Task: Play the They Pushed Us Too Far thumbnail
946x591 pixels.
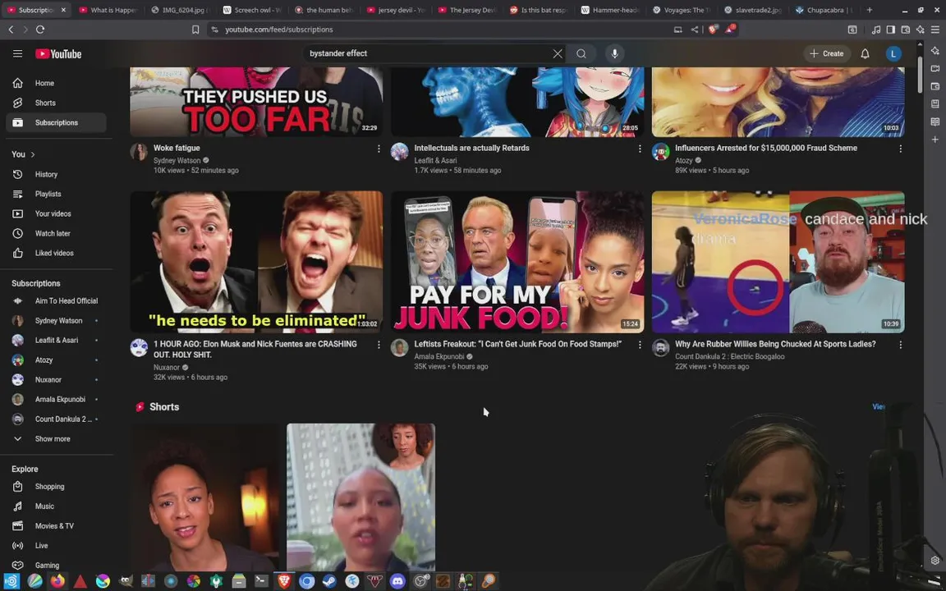Action: [256, 101]
